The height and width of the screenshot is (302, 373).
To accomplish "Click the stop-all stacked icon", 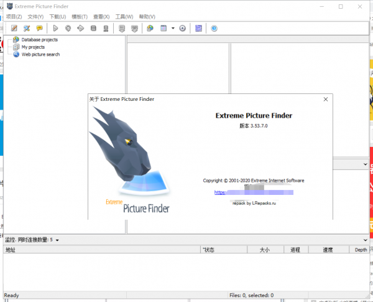I will pyautogui.click(x=106, y=29).
